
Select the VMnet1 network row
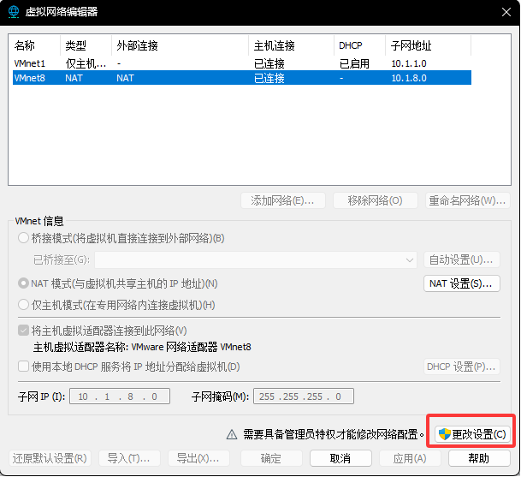point(242,63)
